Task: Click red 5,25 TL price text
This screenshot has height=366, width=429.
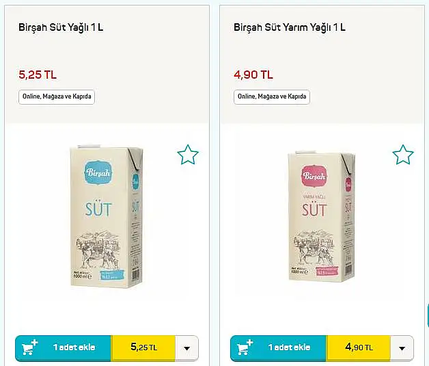Action: coord(38,75)
